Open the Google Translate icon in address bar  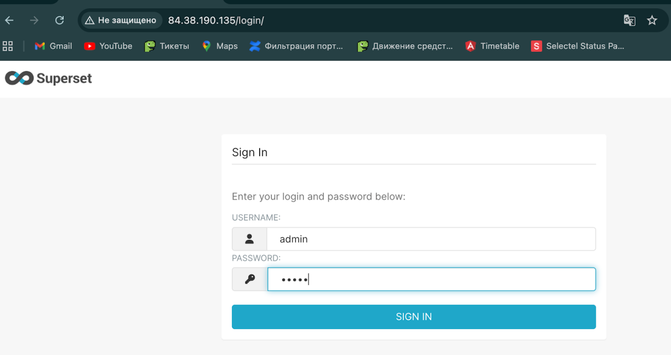[x=629, y=20]
